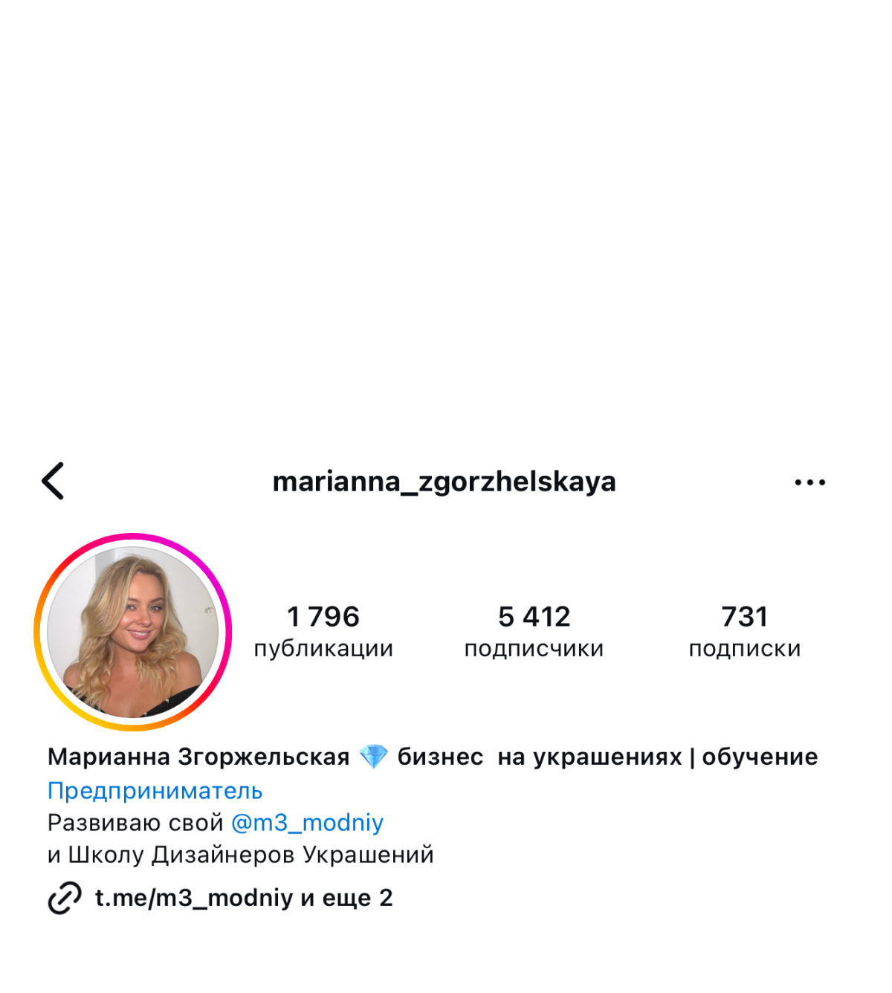Tap the 'и Школу Дизайнеров Украшений' bio line
The height and width of the screenshot is (993, 892).
point(241,855)
